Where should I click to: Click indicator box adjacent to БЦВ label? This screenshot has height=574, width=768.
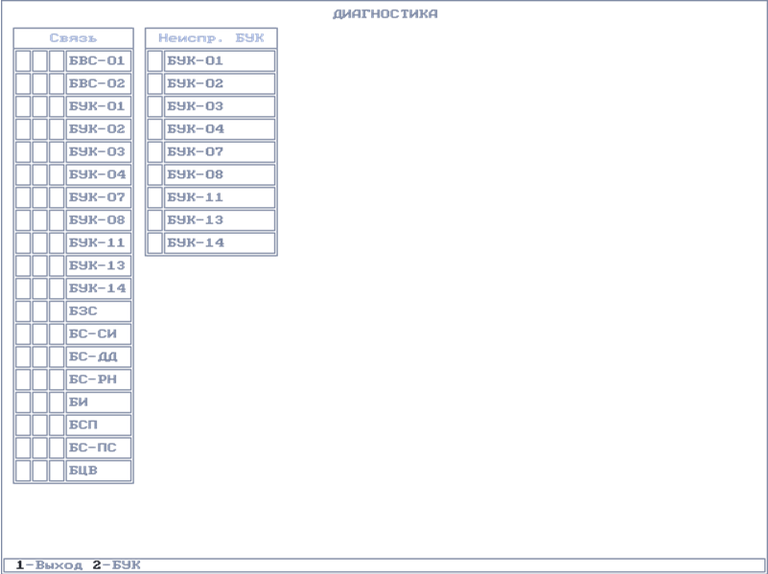tap(57, 471)
